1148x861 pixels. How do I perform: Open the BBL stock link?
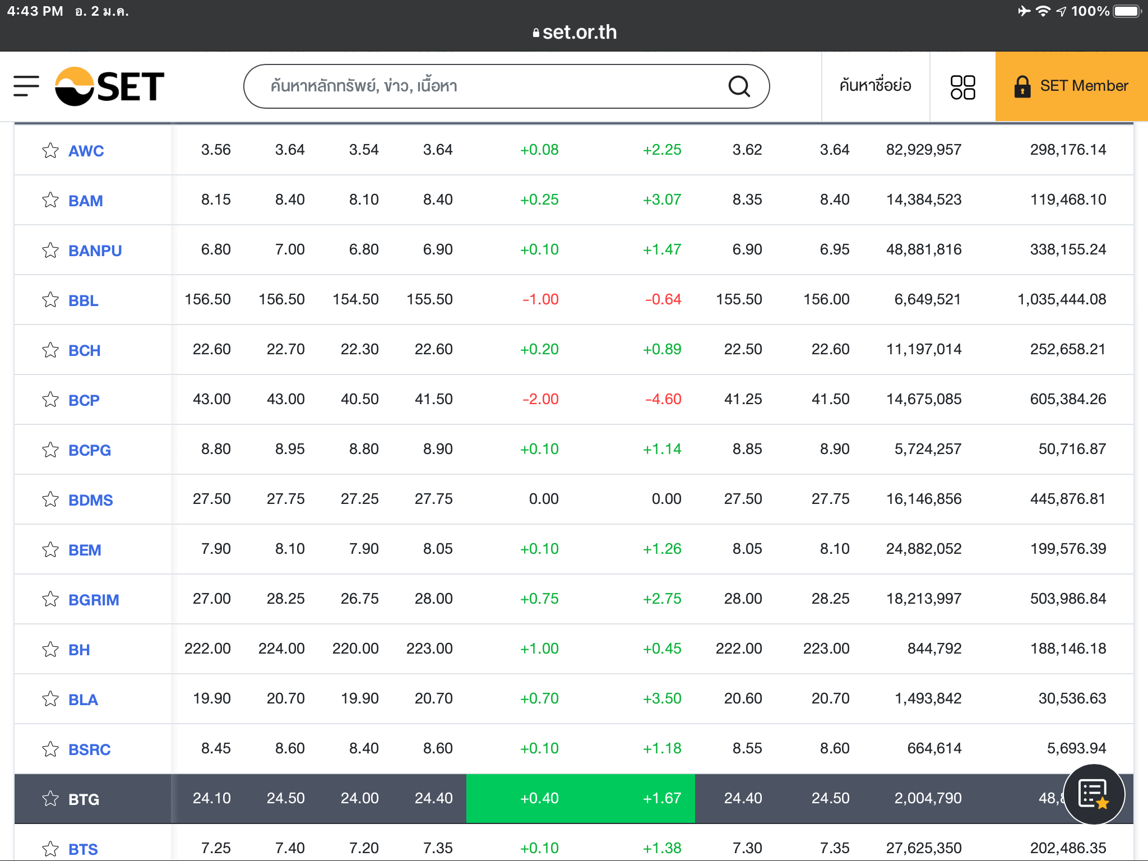[x=84, y=300]
